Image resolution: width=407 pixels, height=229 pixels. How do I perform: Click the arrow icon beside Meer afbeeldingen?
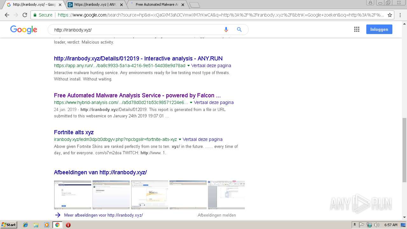tap(58, 215)
